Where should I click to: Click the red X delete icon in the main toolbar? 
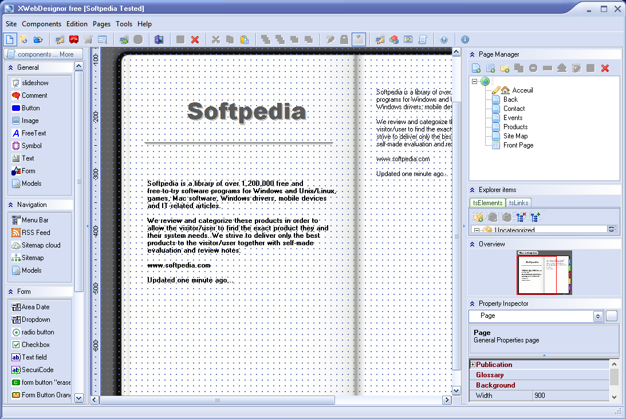(195, 39)
